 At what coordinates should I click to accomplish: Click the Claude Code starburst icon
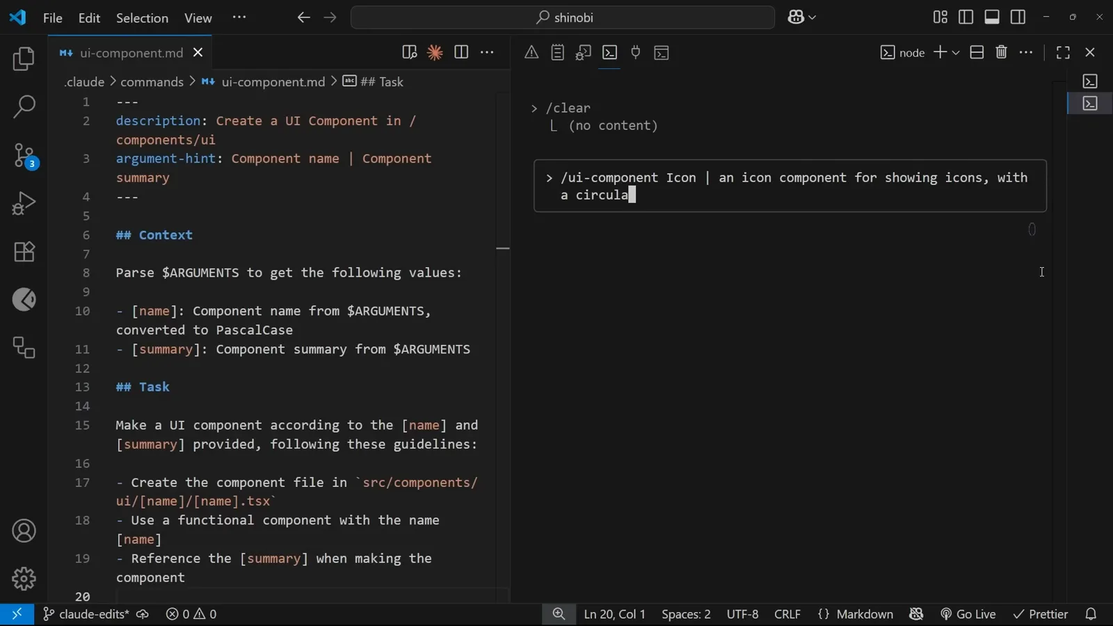pyautogui.click(x=435, y=53)
